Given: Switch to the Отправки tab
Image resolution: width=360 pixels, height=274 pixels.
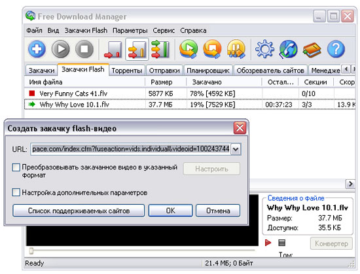Looking at the screenshot, I should click(164, 71).
